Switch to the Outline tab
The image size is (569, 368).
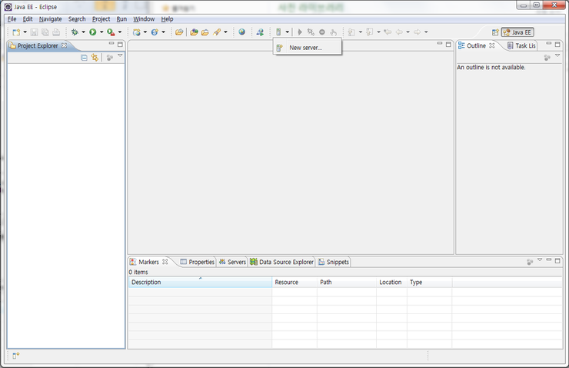click(x=477, y=45)
